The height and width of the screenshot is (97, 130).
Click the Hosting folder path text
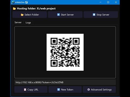[36, 9]
